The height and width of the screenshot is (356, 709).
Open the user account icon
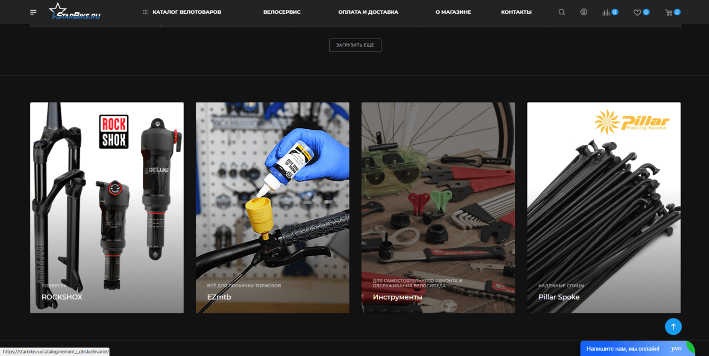point(584,12)
